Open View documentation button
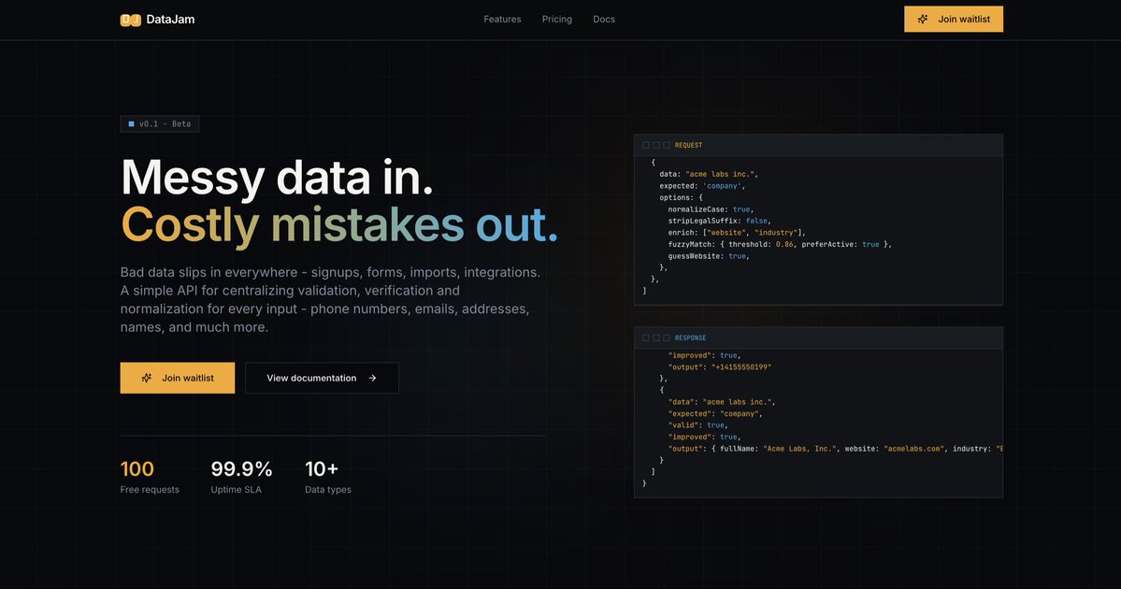The image size is (1121, 589). [x=322, y=378]
